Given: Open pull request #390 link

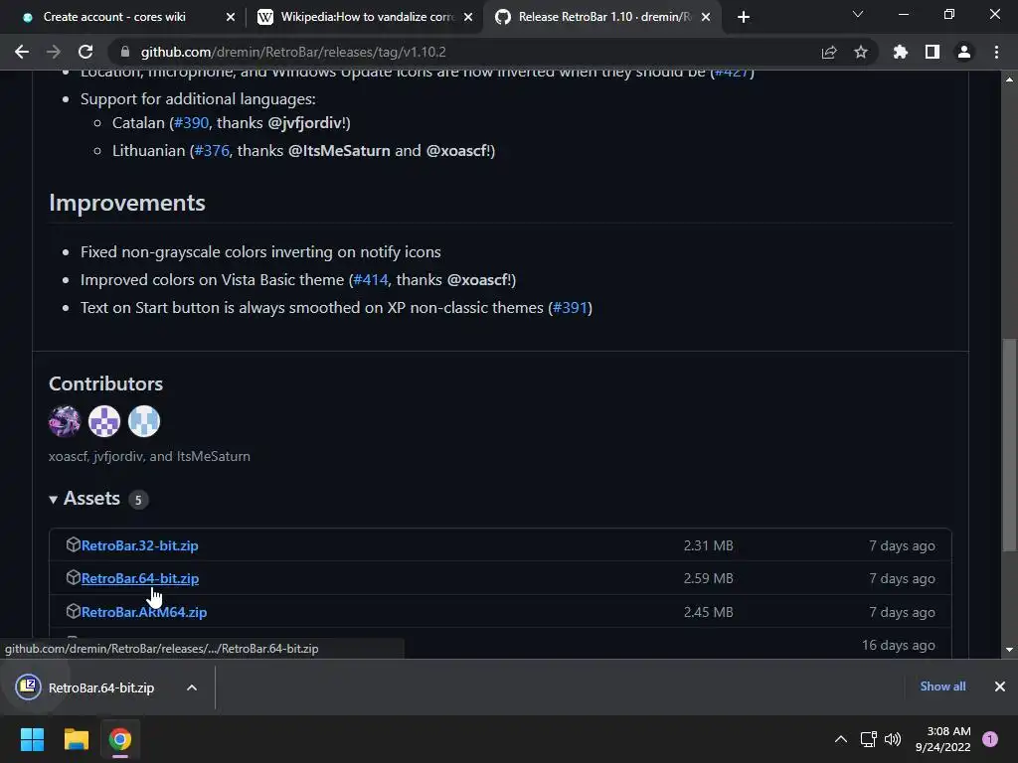Looking at the screenshot, I should 191,122.
